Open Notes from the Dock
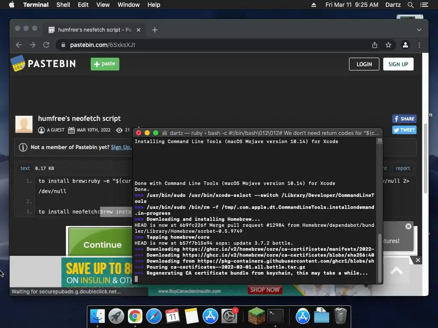438x328 pixels. (x=191, y=316)
